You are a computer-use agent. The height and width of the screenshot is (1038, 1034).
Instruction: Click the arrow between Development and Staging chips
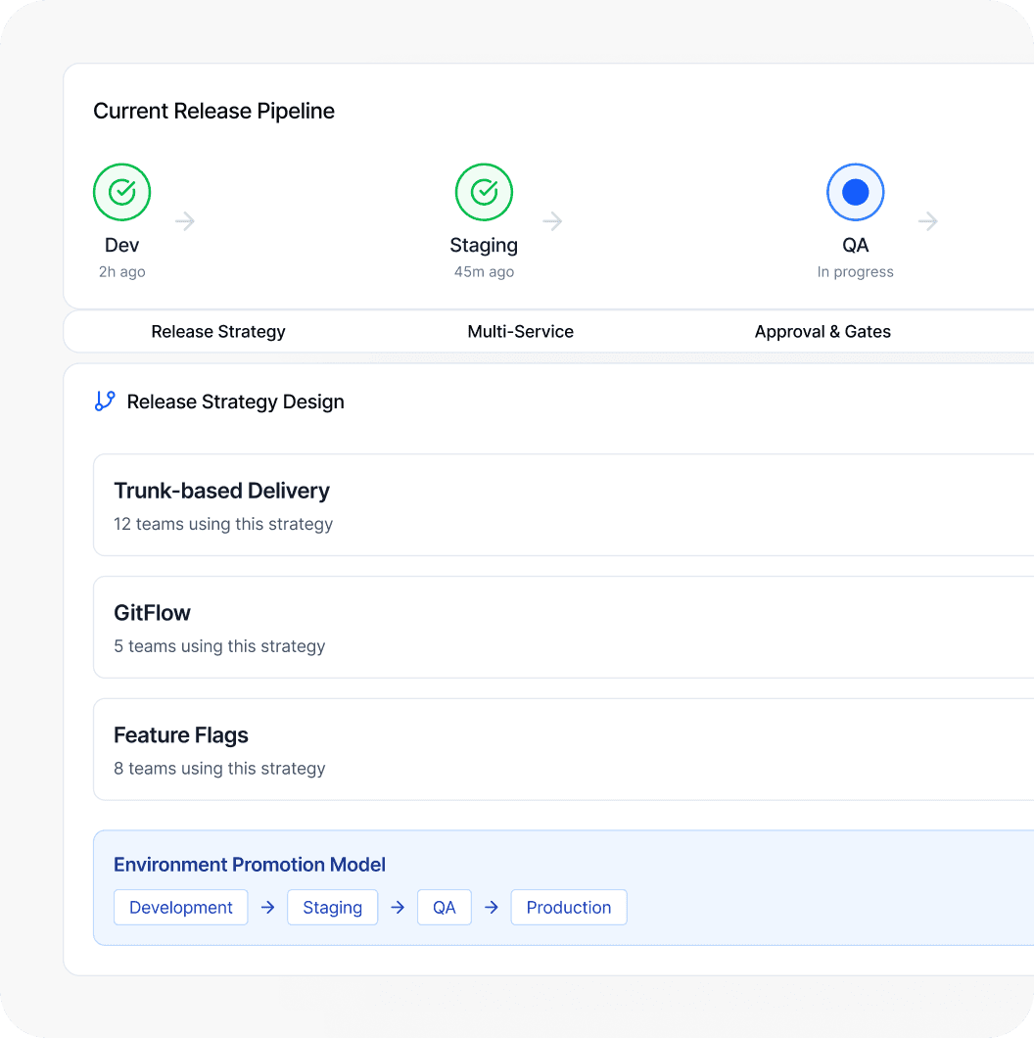click(x=267, y=907)
